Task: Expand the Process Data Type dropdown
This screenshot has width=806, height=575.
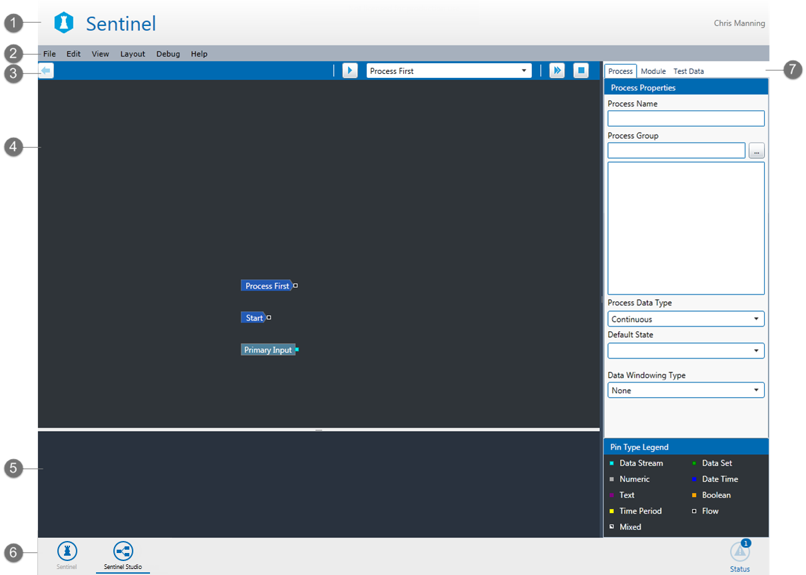Action: [685, 319]
